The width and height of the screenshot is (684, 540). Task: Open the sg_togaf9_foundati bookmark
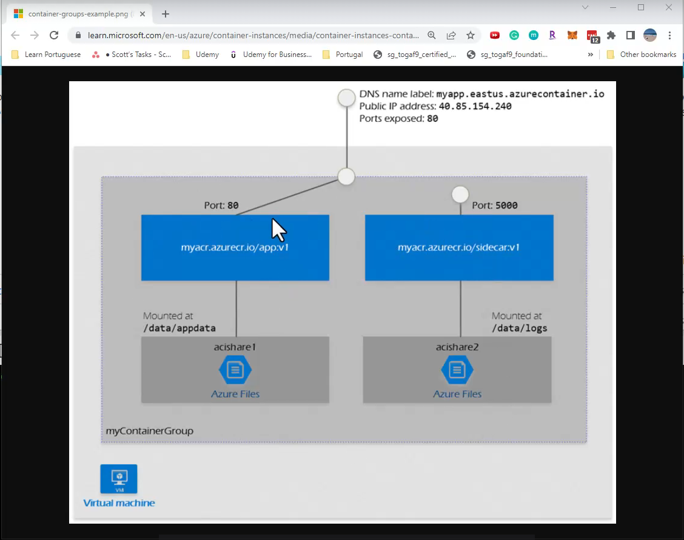tap(507, 55)
